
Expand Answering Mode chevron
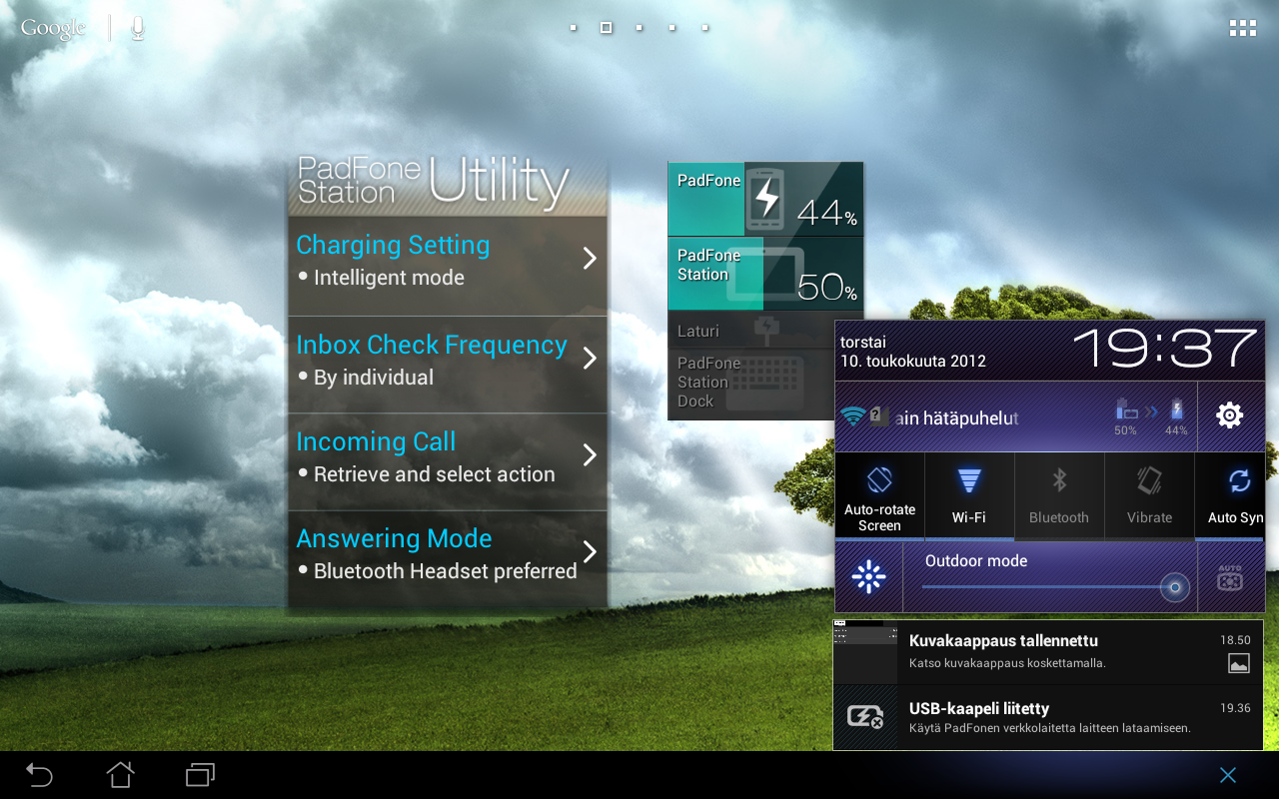tap(590, 551)
